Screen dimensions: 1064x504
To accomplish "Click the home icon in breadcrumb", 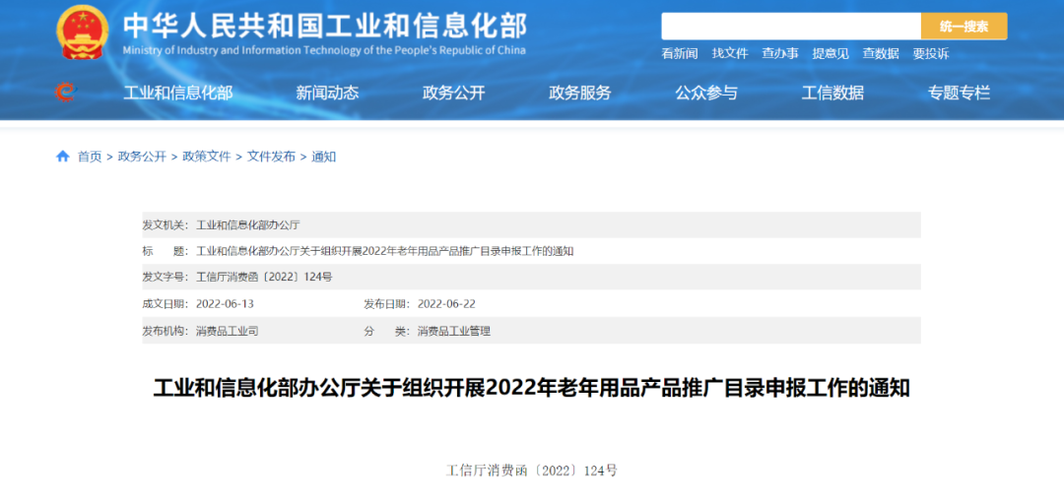I will click(x=63, y=157).
